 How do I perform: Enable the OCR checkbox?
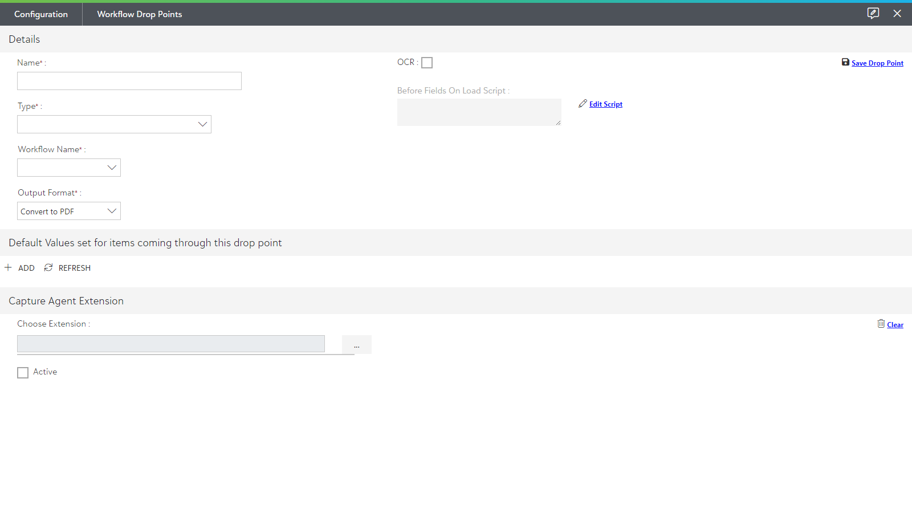[427, 63]
